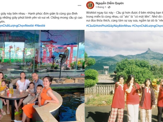Click the left post caption about Hạnh phúc
This screenshot has width=163, height=122.
click(x=41, y=17)
